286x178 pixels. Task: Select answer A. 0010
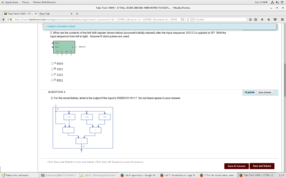pos(52,63)
